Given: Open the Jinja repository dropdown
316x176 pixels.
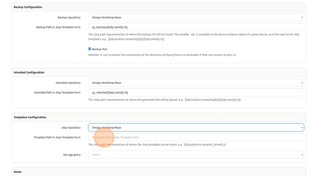Looking at the screenshot, I should [196, 128].
